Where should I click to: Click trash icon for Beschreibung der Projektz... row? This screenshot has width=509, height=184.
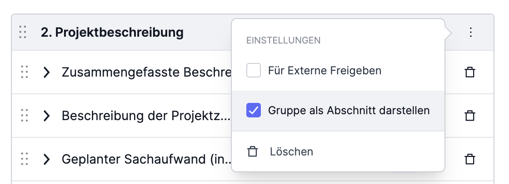(x=470, y=116)
